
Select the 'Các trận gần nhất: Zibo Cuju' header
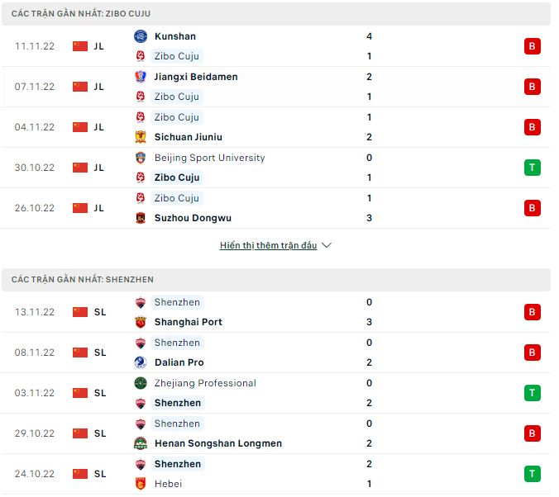[81, 14]
